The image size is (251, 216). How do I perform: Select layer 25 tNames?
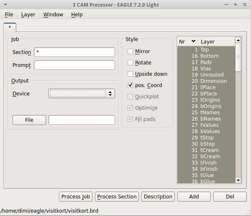pos(206,112)
